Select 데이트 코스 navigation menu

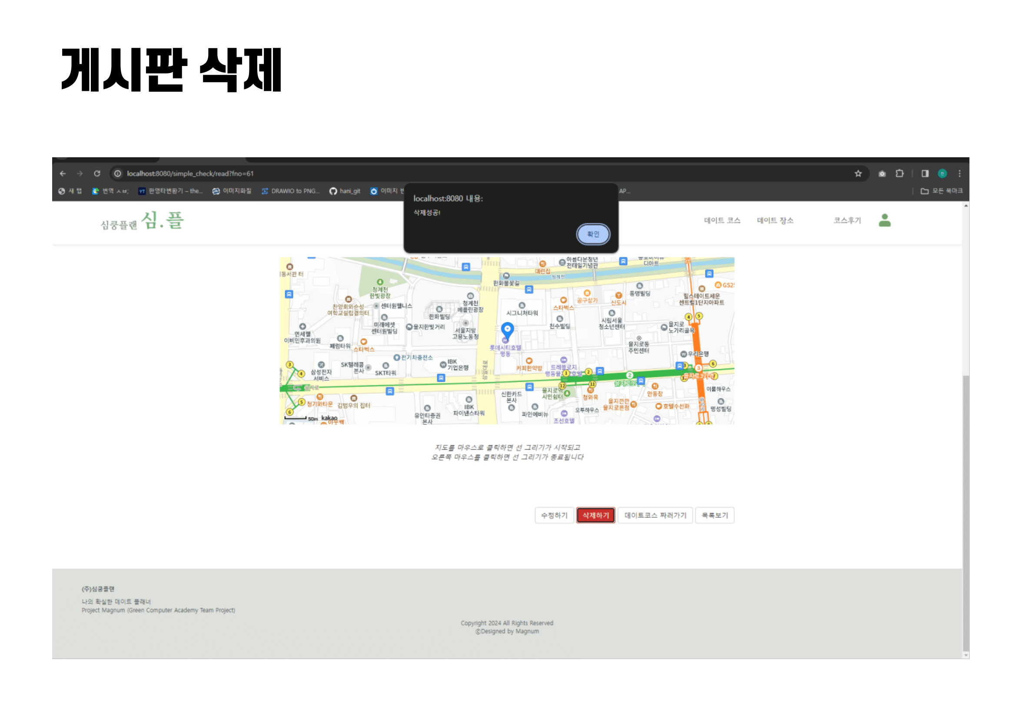[722, 221]
